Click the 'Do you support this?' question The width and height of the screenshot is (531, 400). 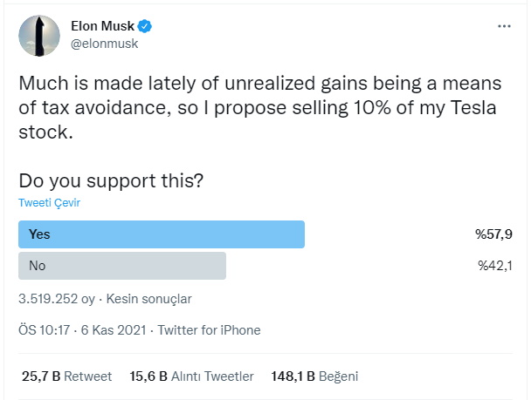[x=111, y=181]
